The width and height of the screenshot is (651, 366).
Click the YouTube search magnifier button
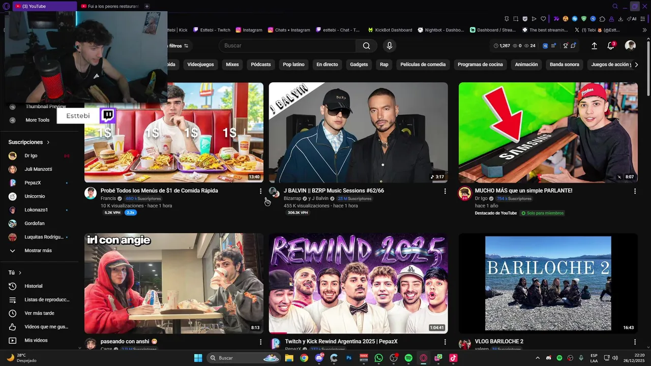pos(366,46)
